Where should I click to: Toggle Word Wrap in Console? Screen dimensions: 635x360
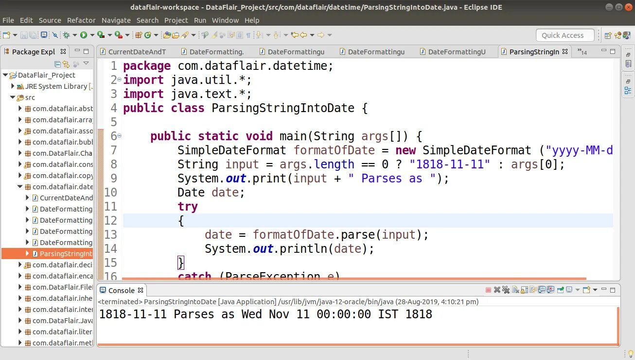(533, 290)
